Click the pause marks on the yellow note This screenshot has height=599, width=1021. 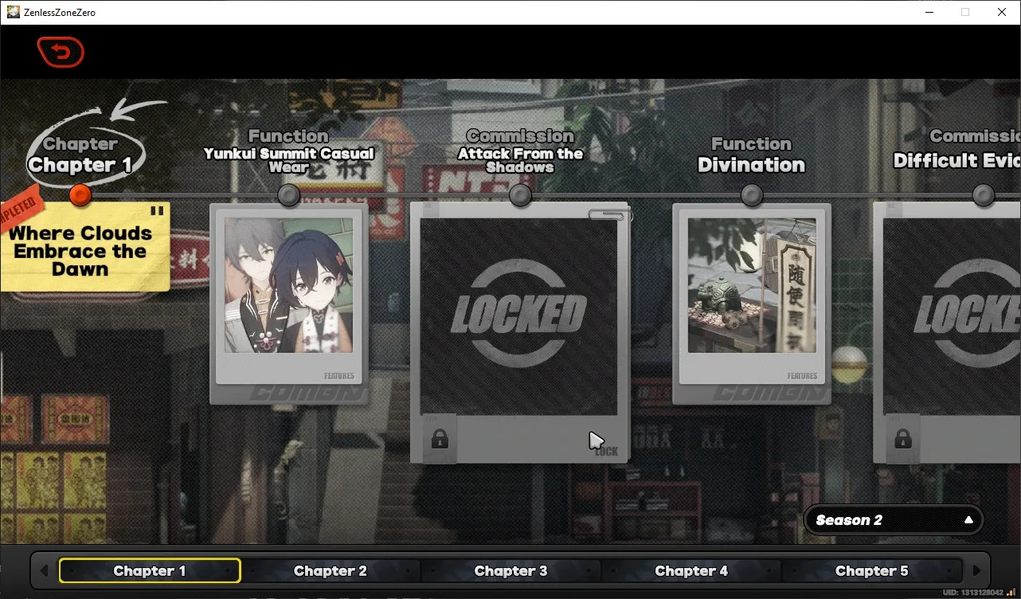pos(157,211)
